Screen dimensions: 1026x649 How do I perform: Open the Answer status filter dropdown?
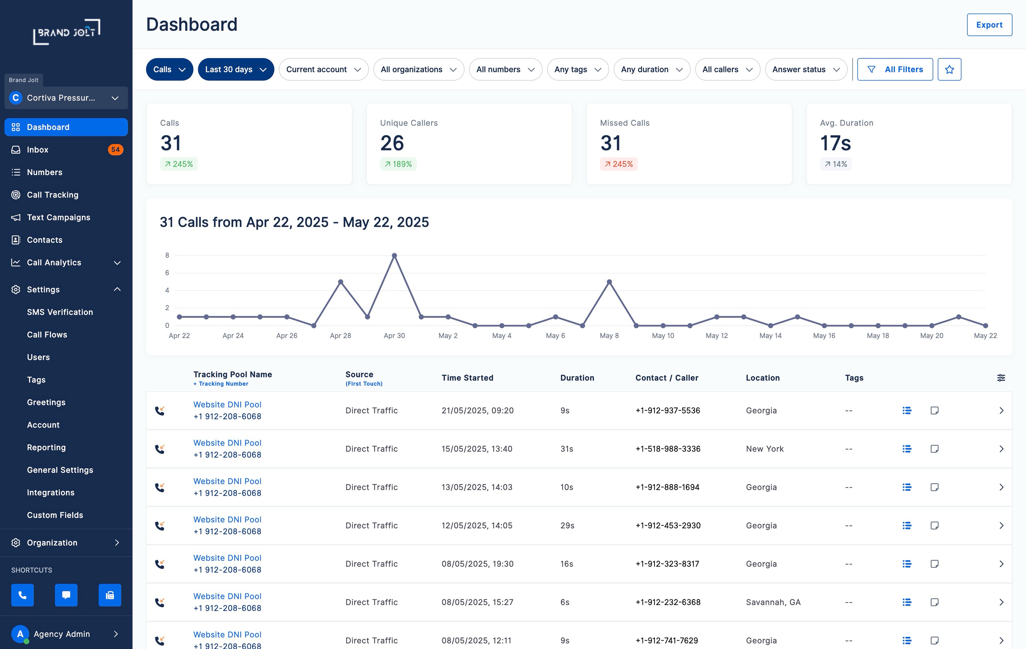click(x=806, y=69)
